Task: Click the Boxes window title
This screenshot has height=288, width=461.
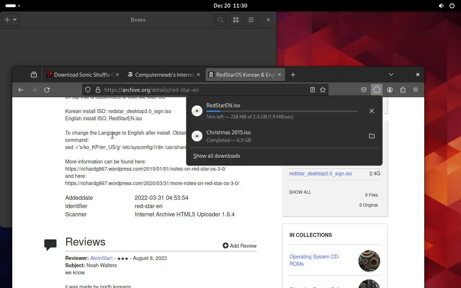Action: click(138, 20)
